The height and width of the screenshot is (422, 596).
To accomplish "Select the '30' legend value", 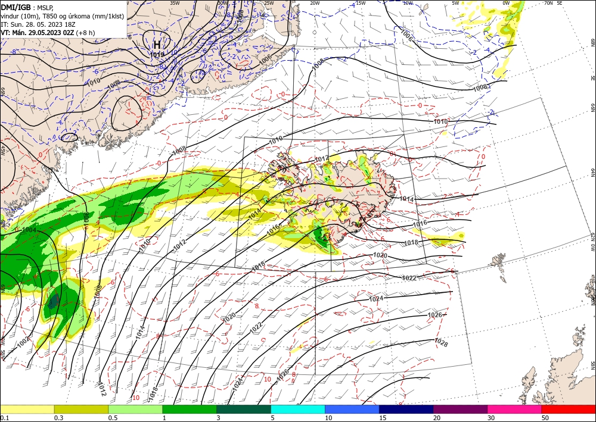I will point(491,418).
